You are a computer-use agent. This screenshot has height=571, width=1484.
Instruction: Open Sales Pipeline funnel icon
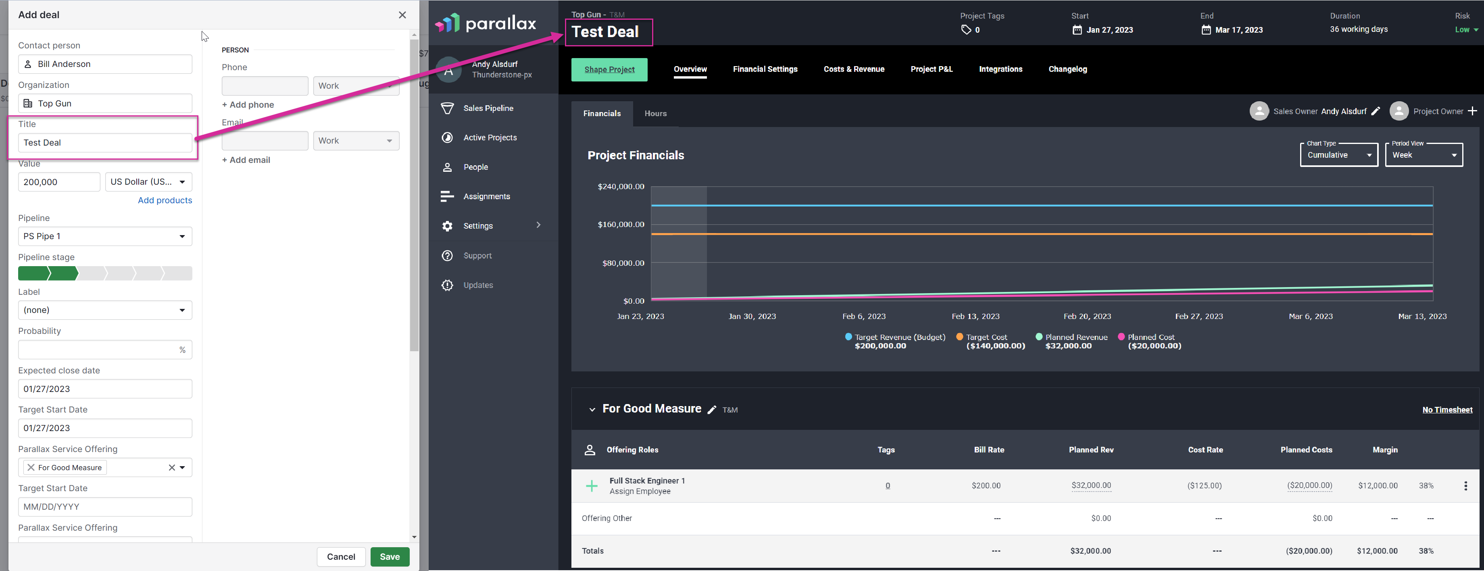(447, 108)
